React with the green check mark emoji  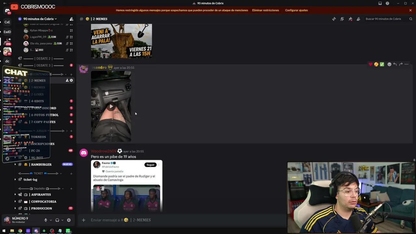coord(382,64)
